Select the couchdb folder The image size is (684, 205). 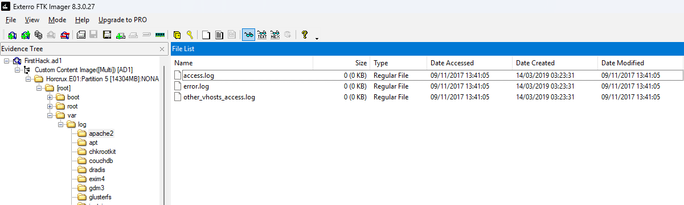point(101,161)
